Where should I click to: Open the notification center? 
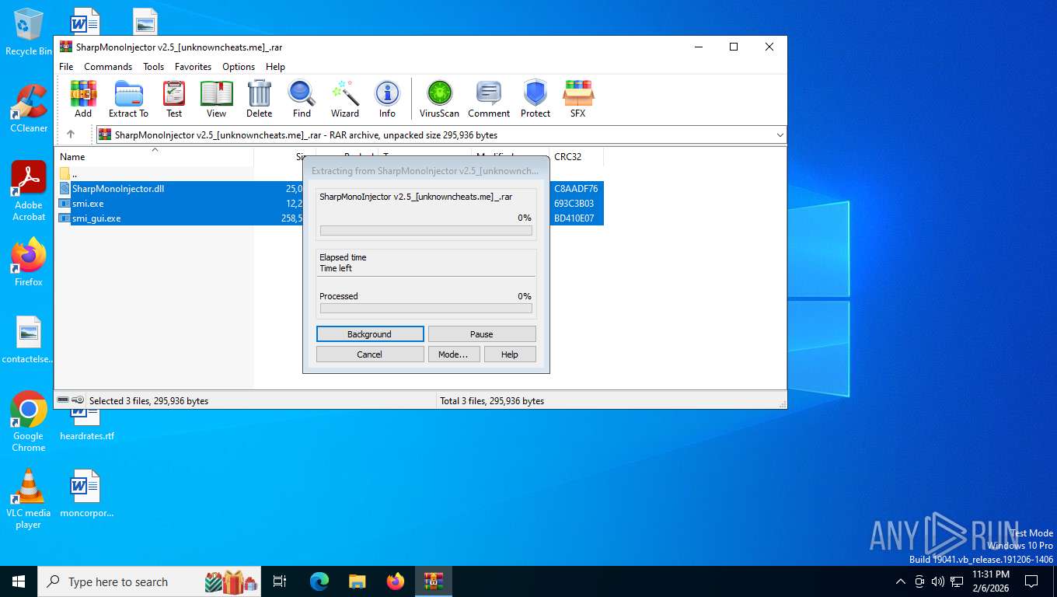(1031, 581)
